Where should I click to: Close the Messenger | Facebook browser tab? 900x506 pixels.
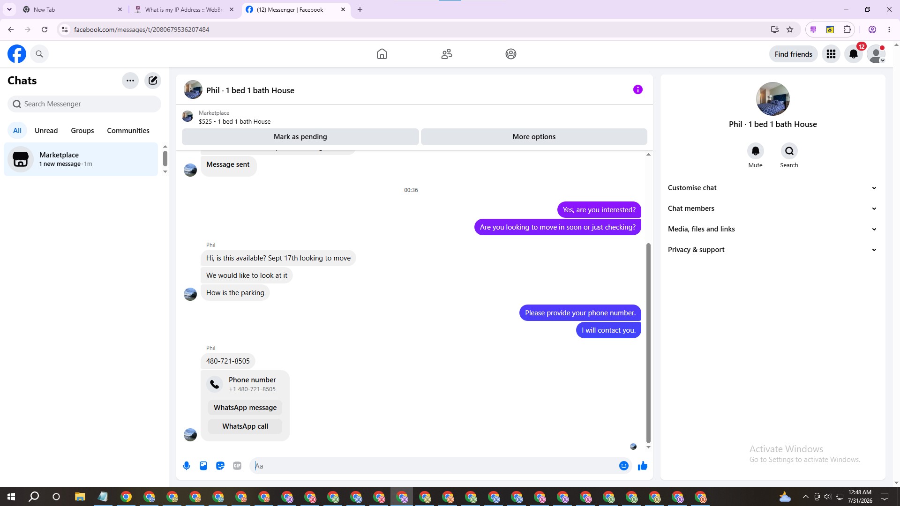pyautogui.click(x=343, y=9)
